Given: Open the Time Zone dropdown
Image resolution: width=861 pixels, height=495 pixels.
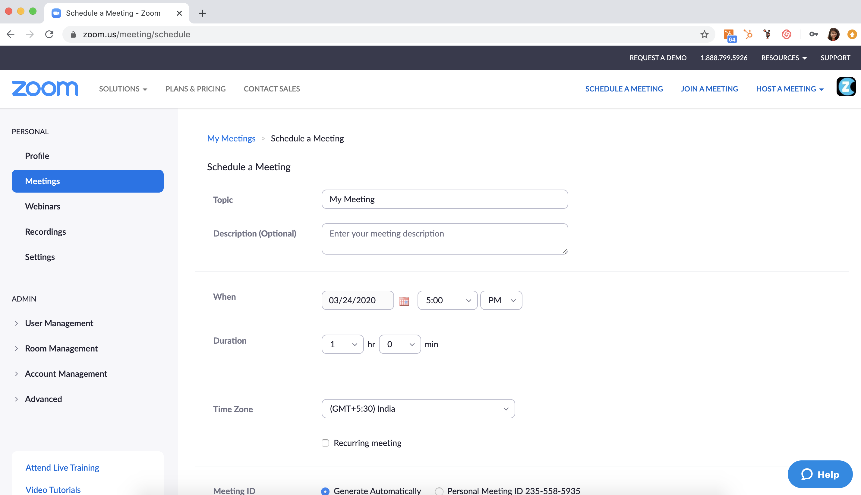Looking at the screenshot, I should pos(418,409).
